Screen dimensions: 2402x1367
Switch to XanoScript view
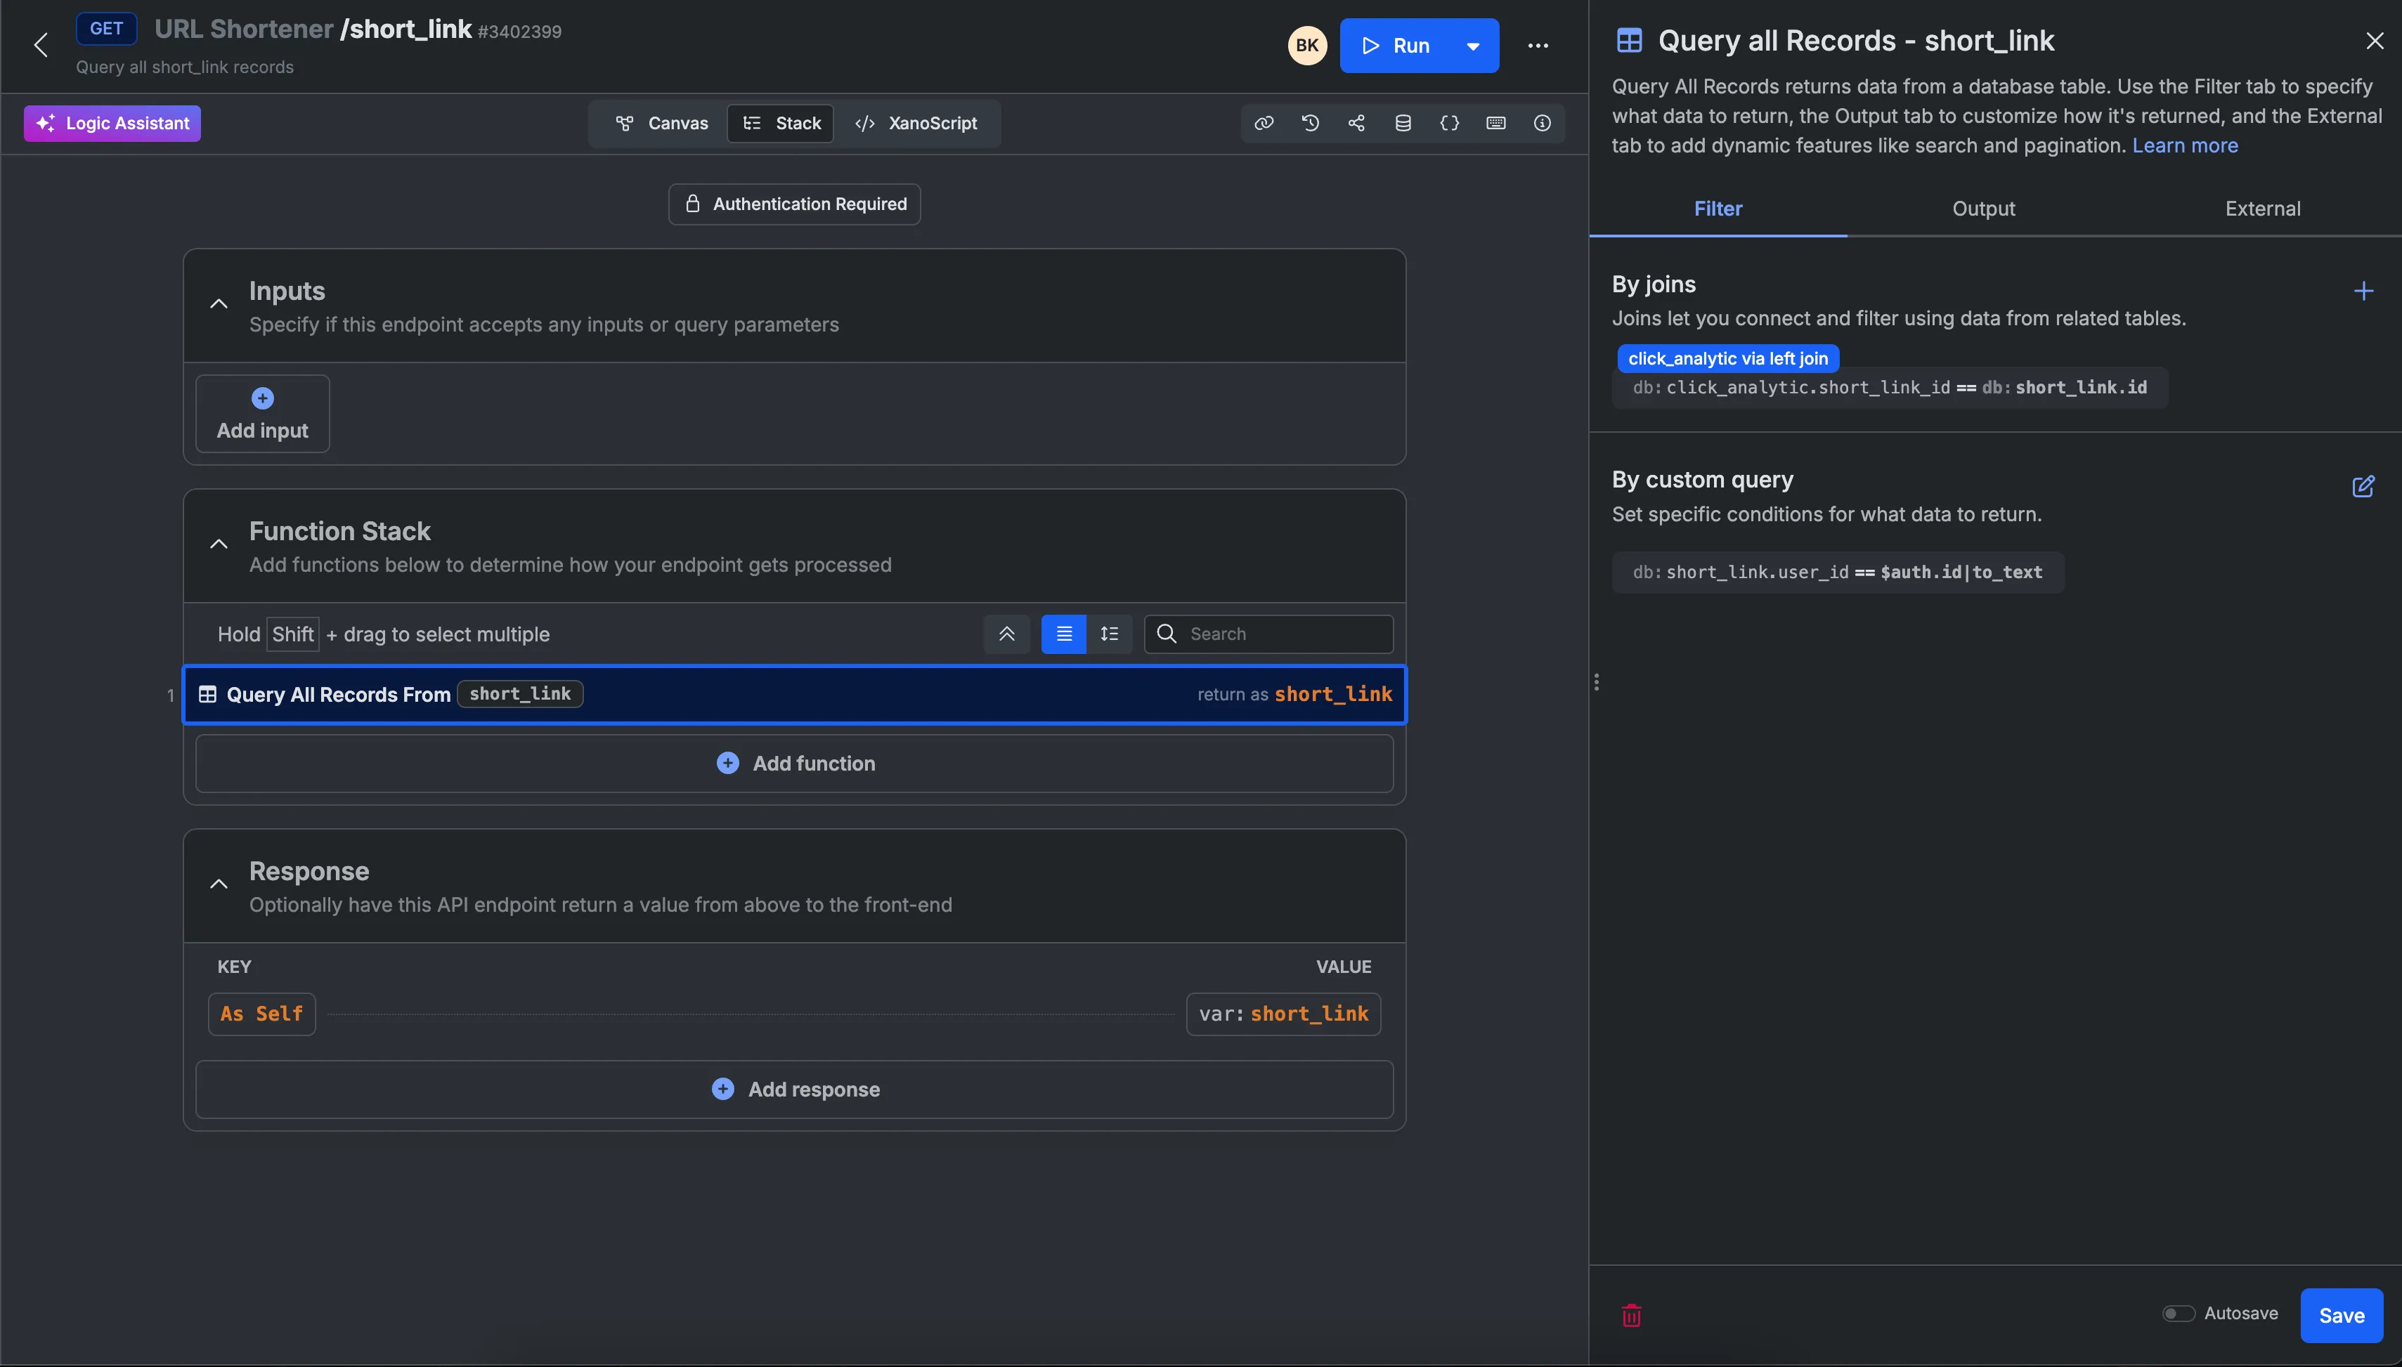[916, 123]
